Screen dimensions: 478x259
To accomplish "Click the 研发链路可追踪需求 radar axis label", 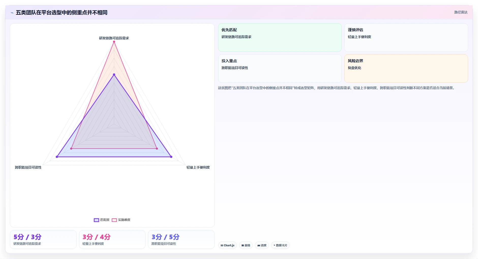I will (114, 38).
